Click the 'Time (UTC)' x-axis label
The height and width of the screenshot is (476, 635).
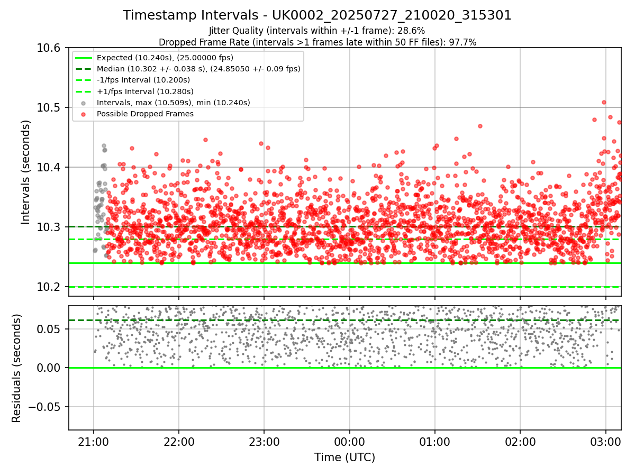click(x=344, y=457)
